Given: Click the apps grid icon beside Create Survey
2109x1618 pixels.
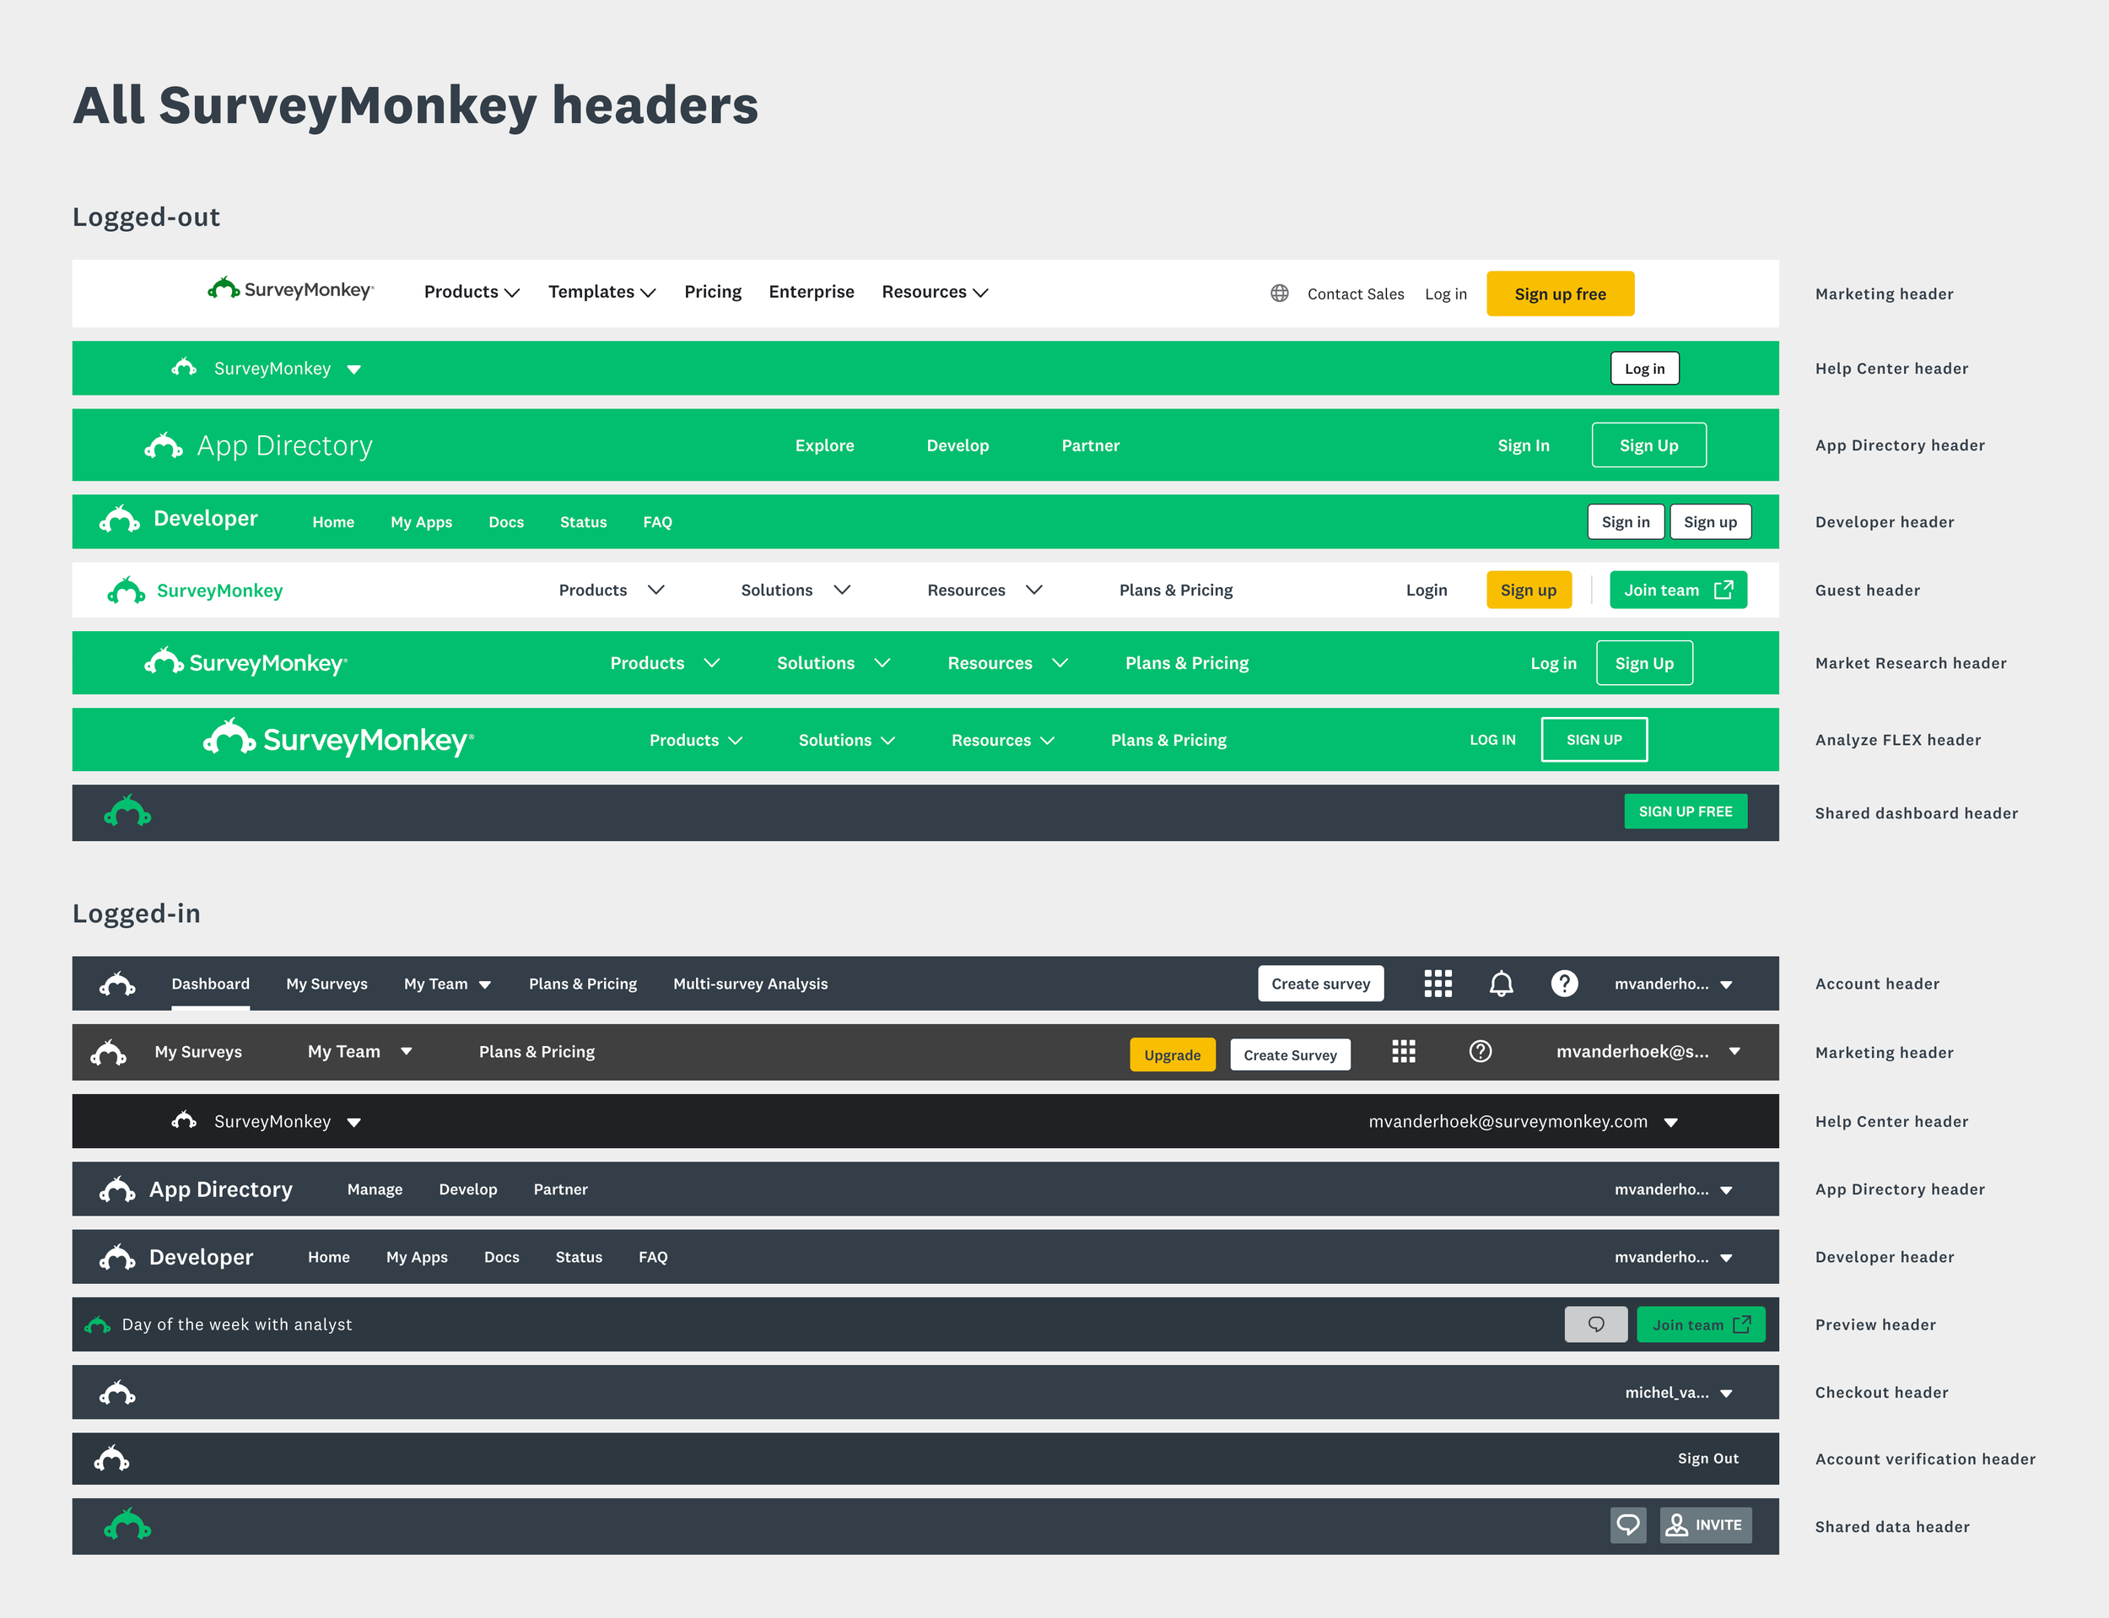Looking at the screenshot, I should click(1403, 1052).
